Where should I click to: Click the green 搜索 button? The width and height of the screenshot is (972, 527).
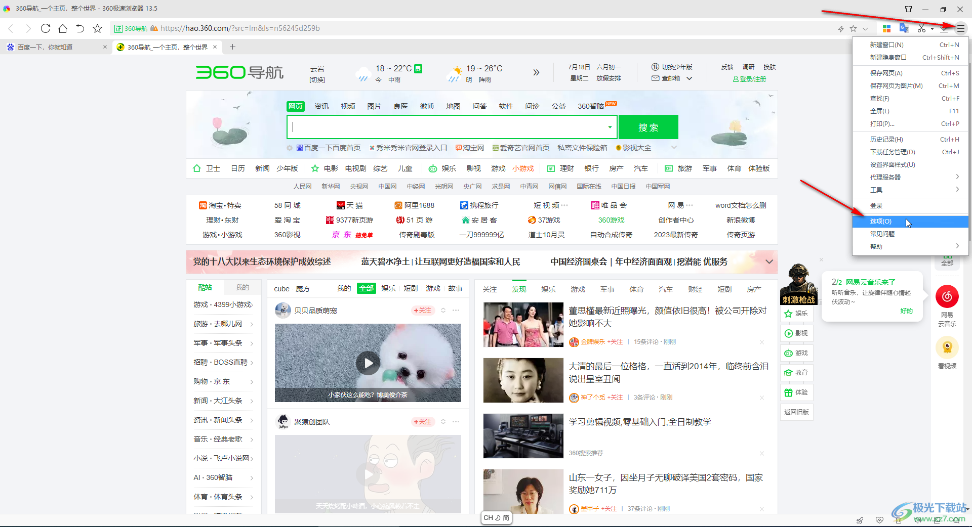click(648, 127)
